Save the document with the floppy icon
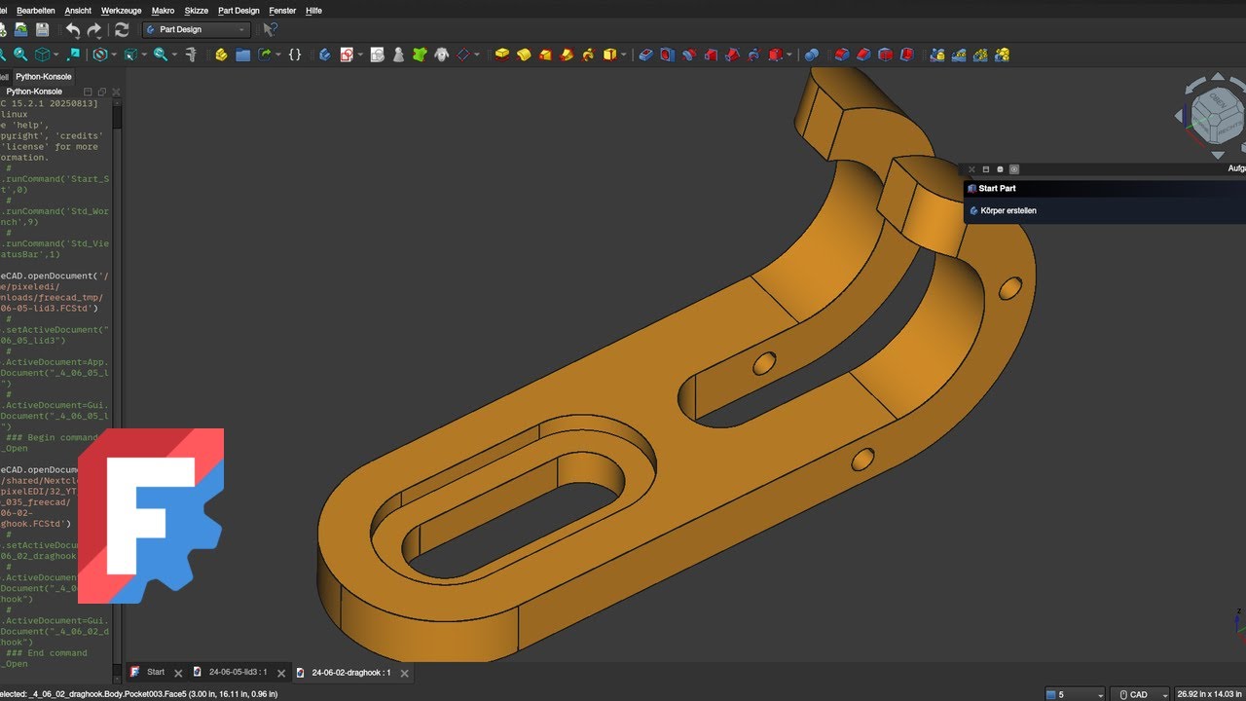The height and width of the screenshot is (701, 1246). coord(42,30)
